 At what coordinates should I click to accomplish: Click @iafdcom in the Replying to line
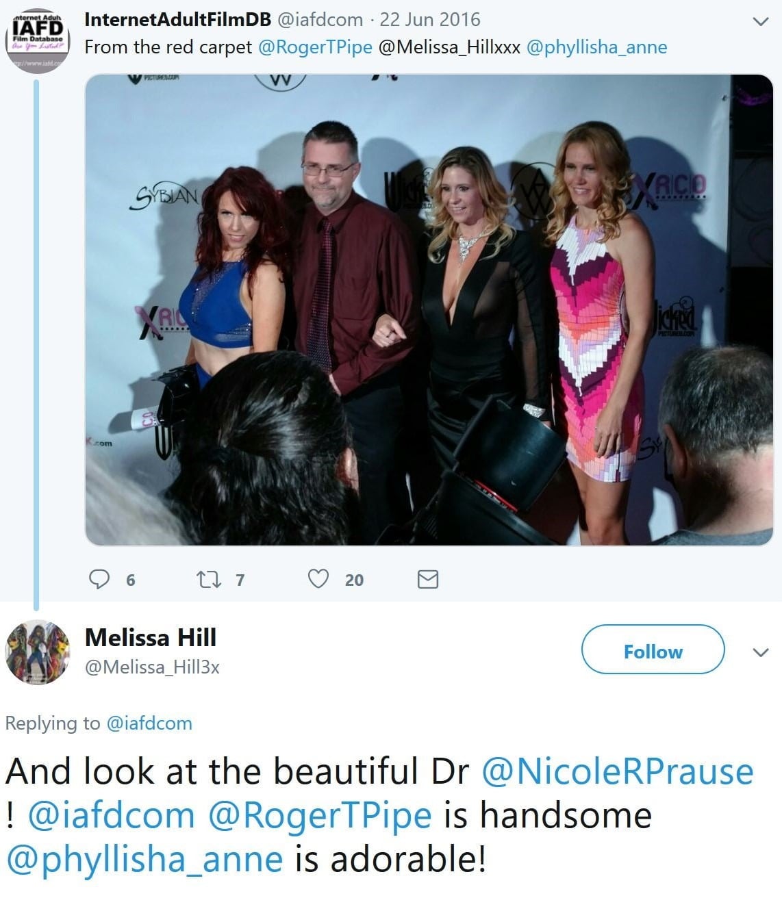[149, 723]
